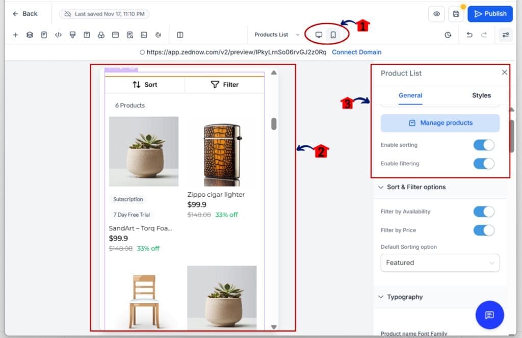The image size is (522, 338).
Task: Click the Publish button
Action: pyautogui.click(x=489, y=14)
